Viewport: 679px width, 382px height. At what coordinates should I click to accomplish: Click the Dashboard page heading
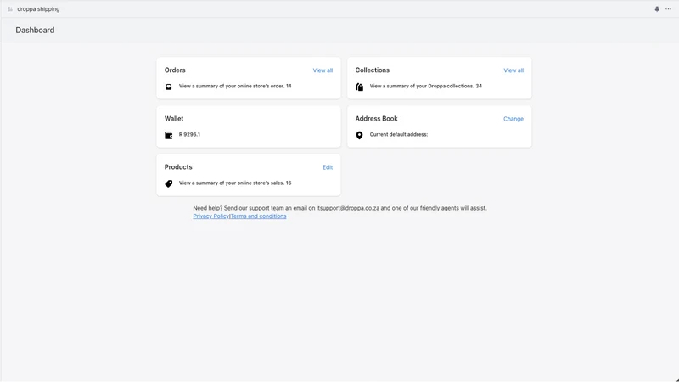click(35, 31)
